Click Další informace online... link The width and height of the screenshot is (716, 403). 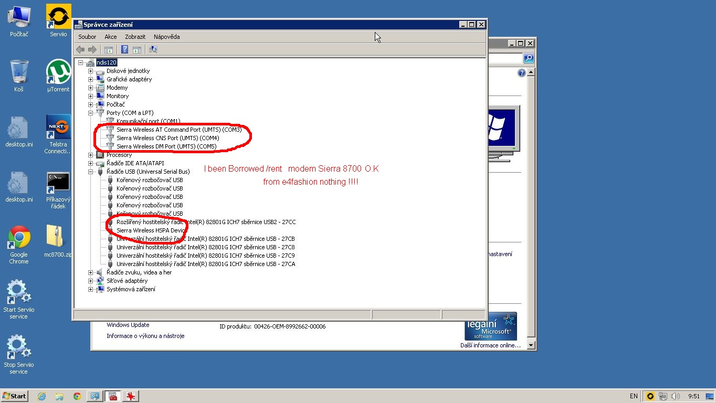pos(490,345)
